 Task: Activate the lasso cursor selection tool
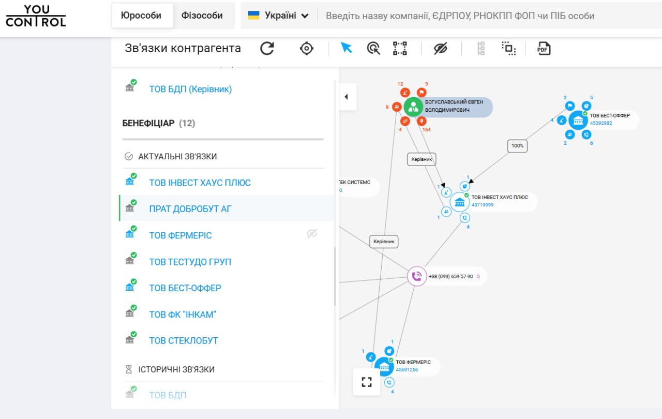tap(373, 49)
